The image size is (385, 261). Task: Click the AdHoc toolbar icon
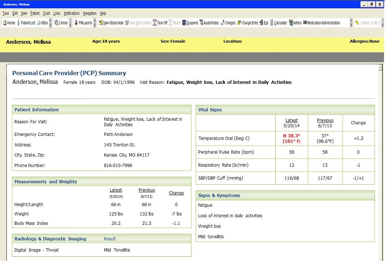(295, 23)
